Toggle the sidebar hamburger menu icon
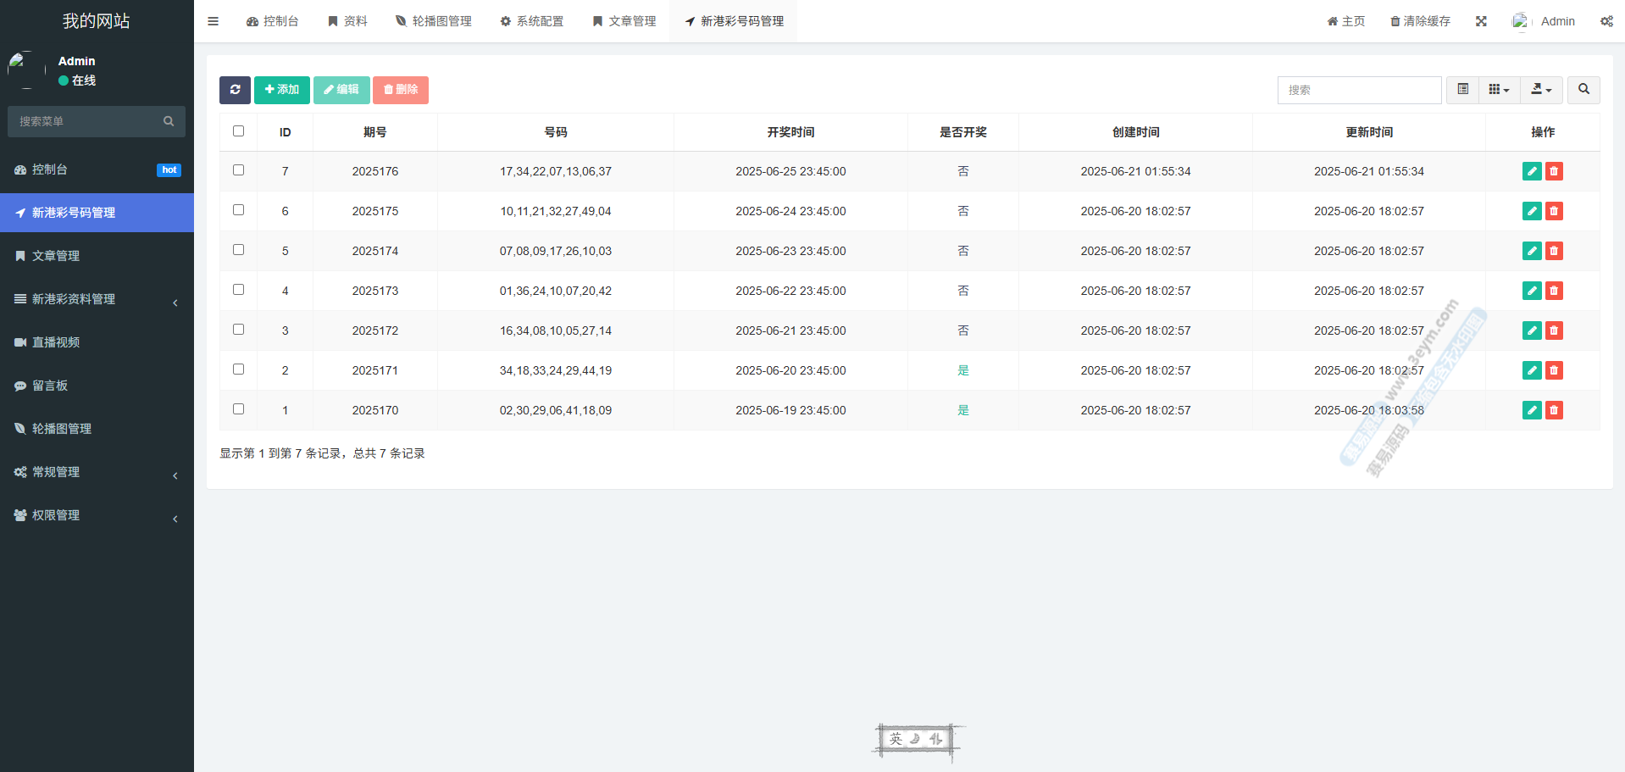The height and width of the screenshot is (772, 1625). point(213,21)
